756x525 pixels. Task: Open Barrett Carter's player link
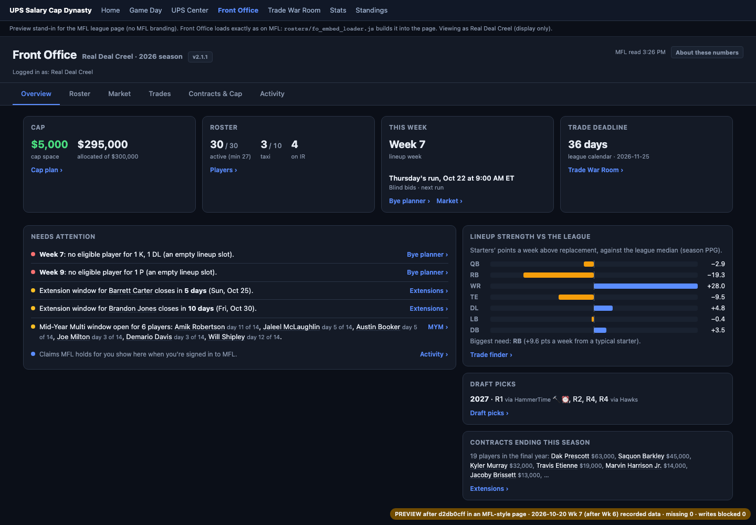coord(131,291)
